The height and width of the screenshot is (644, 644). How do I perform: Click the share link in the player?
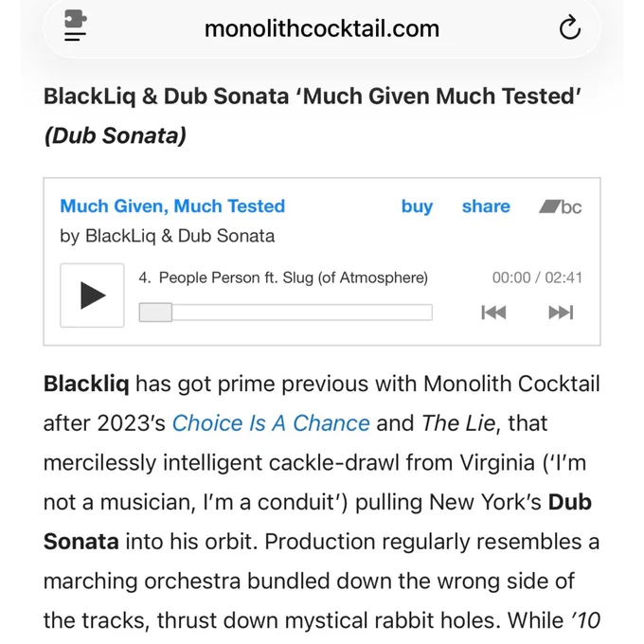point(486,206)
